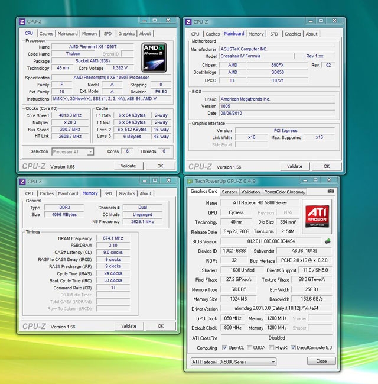Open the SPD tab in the Memory window

(108, 193)
